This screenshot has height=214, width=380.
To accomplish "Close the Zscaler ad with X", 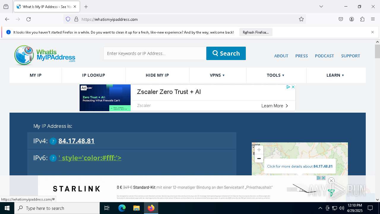I will 293,87.
